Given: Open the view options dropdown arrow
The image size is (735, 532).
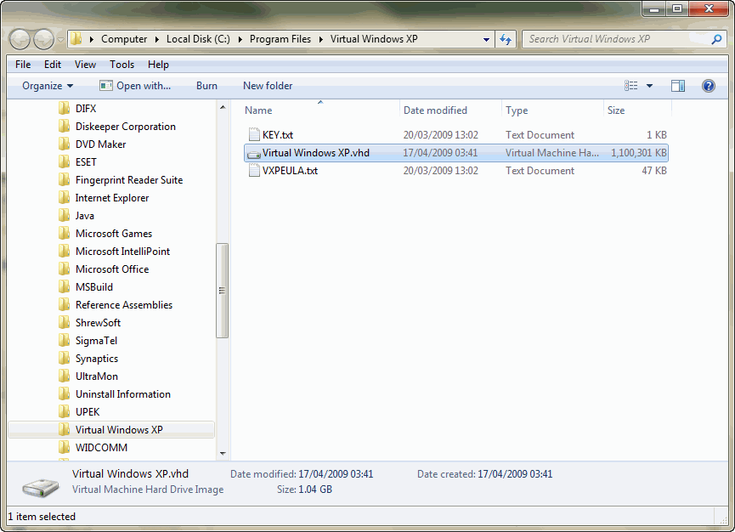Looking at the screenshot, I should click(x=650, y=86).
